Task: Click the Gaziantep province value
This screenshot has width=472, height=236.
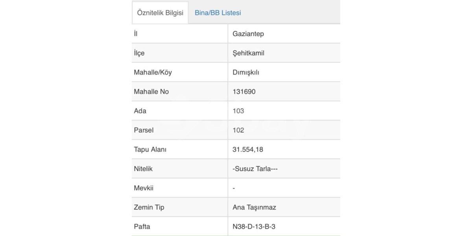Action: [x=248, y=34]
